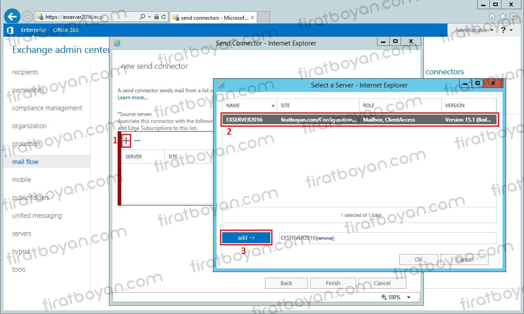Expand the Administrator account dropdown
Viewport: 524px width, 314px height.
pyautogui.click(x=492, y=30)
